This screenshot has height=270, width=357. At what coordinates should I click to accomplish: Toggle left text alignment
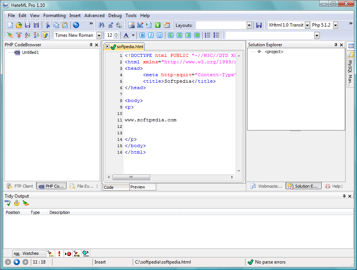tap(171, 35)
